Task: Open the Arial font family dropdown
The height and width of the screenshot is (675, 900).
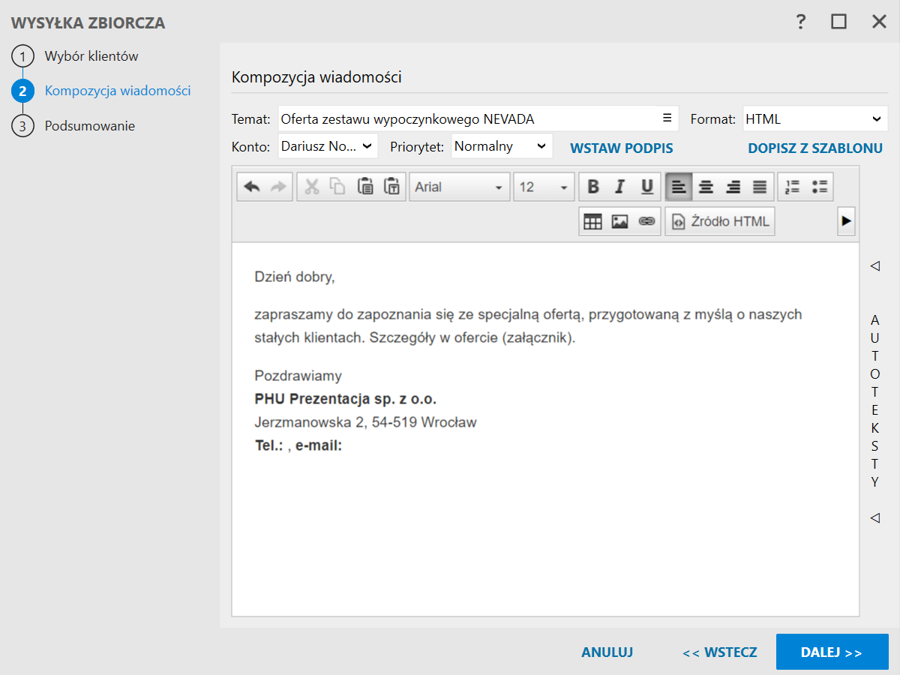Action: 460,187
